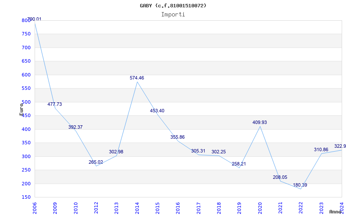Screen dimensions: 346x216
Task: Click the 550 y-axis tick label
Action: pyautogui.click(x=26, y=89)
